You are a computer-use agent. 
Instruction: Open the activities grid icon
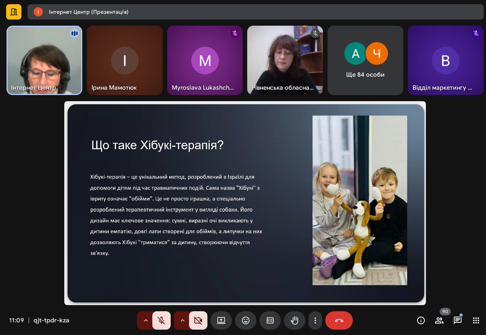[476, 320]
